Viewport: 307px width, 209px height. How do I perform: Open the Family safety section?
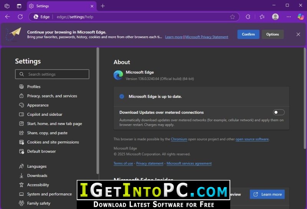pos(39,203)
